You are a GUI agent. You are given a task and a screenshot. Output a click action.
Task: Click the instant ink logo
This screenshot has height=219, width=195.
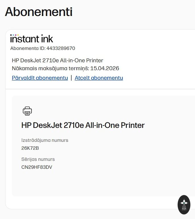32,39
